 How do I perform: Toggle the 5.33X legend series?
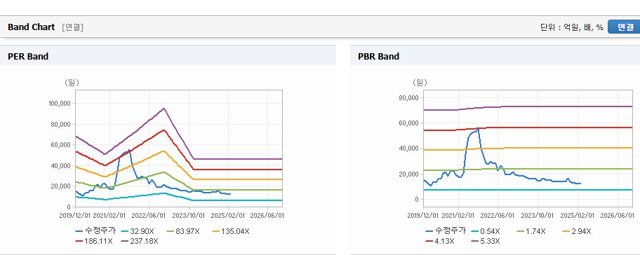pyautogui.click(x=485, y=241)
